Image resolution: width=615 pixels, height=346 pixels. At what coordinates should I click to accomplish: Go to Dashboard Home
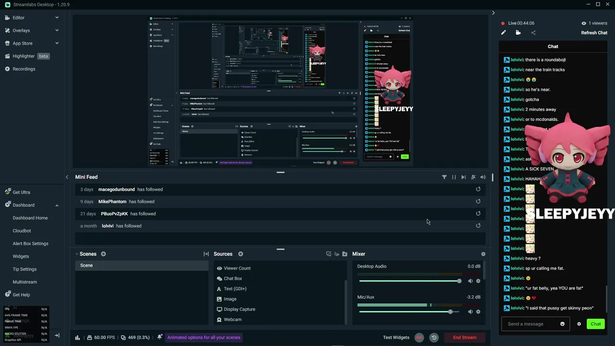pyautogui.click(x=30, y=218)
